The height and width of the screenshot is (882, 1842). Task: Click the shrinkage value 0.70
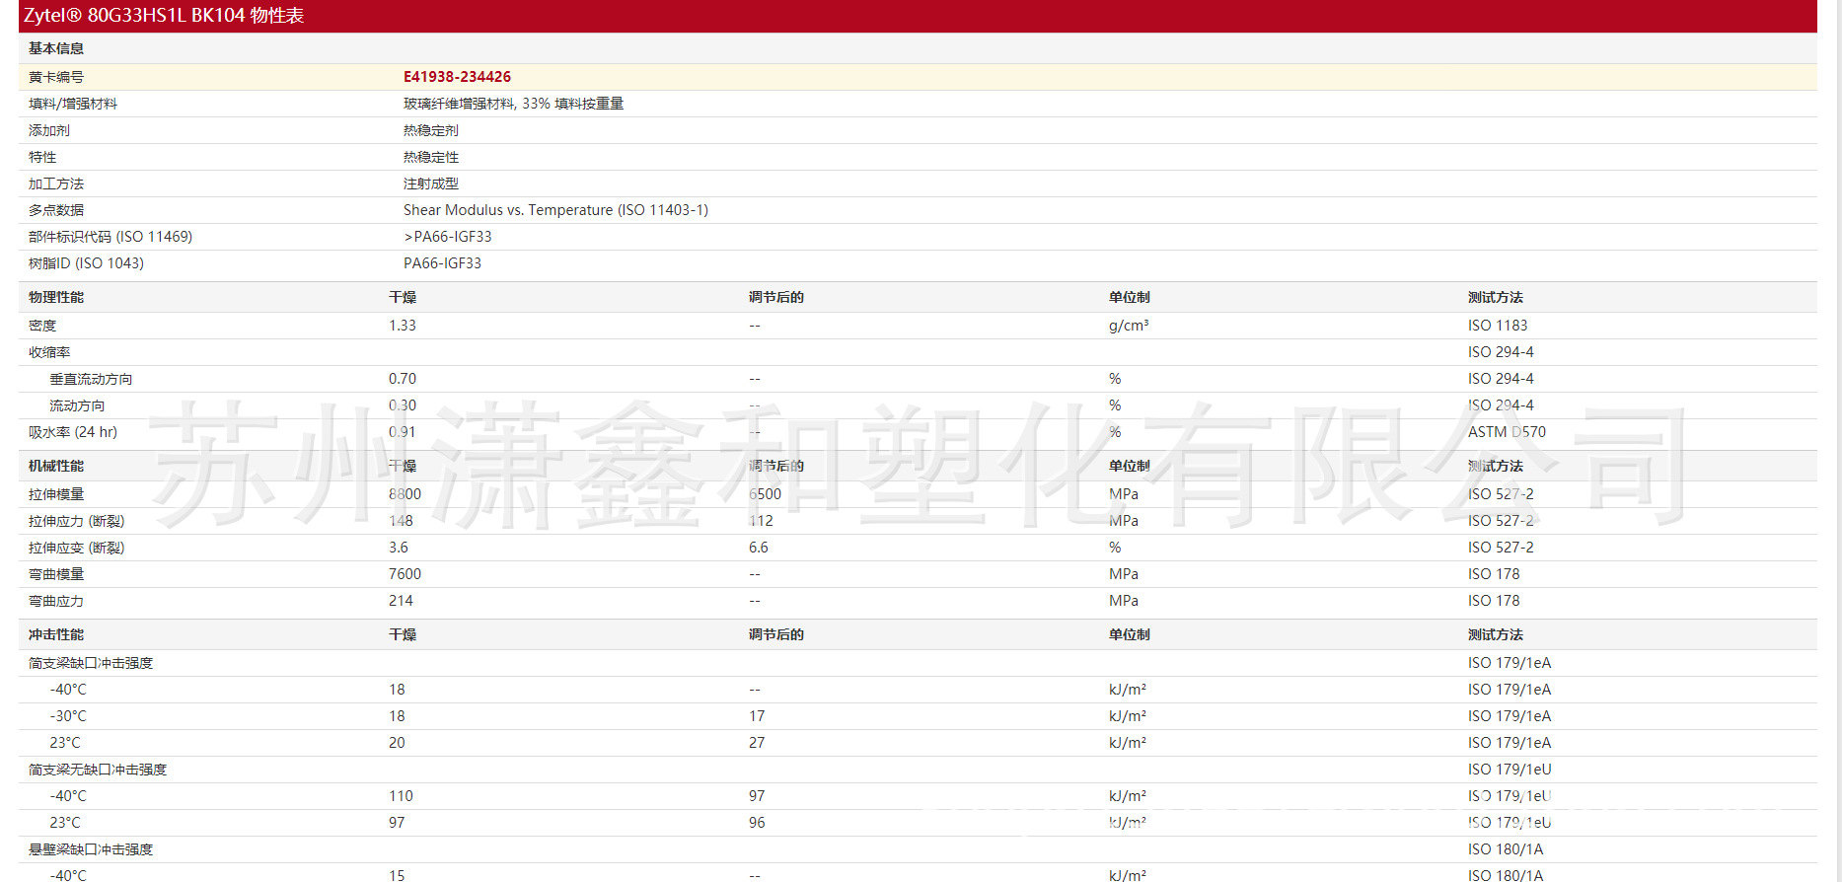[x=403, y=379]
